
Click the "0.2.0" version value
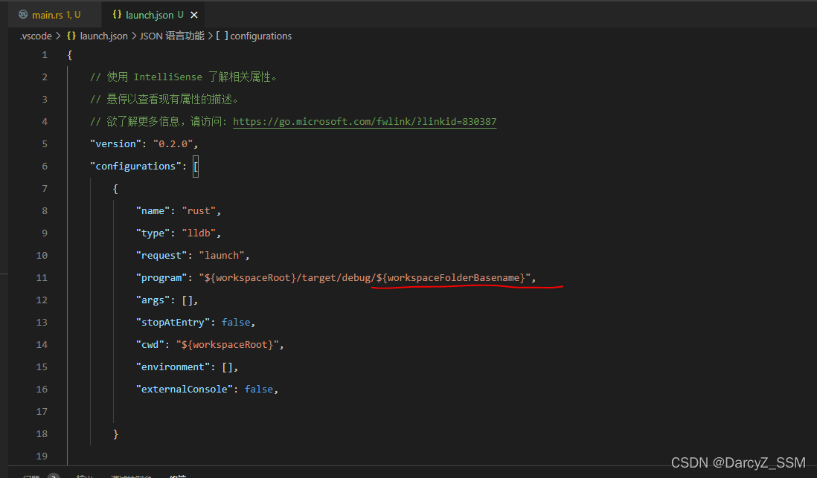173,143
